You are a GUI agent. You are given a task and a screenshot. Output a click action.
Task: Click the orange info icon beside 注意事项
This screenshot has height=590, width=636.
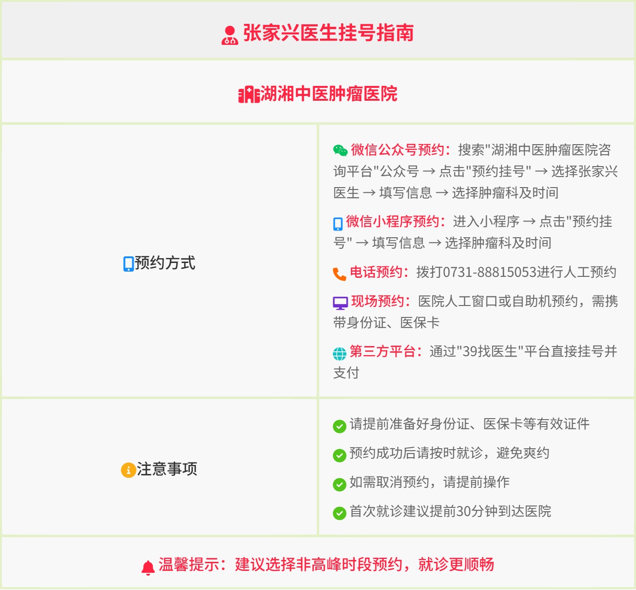(128, 470)
